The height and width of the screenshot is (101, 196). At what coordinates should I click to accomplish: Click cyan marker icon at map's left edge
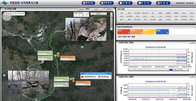point(4,75)
